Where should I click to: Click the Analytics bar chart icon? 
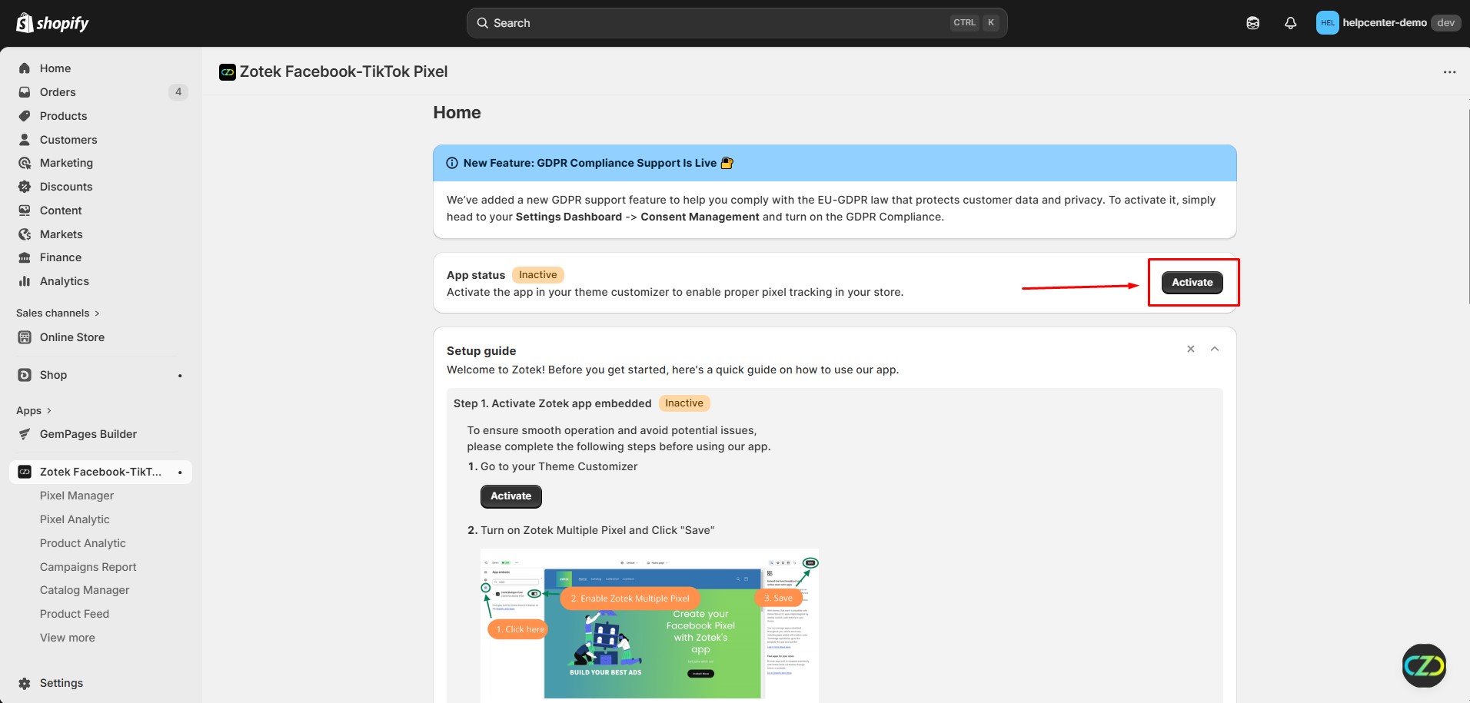click(25, 281)
